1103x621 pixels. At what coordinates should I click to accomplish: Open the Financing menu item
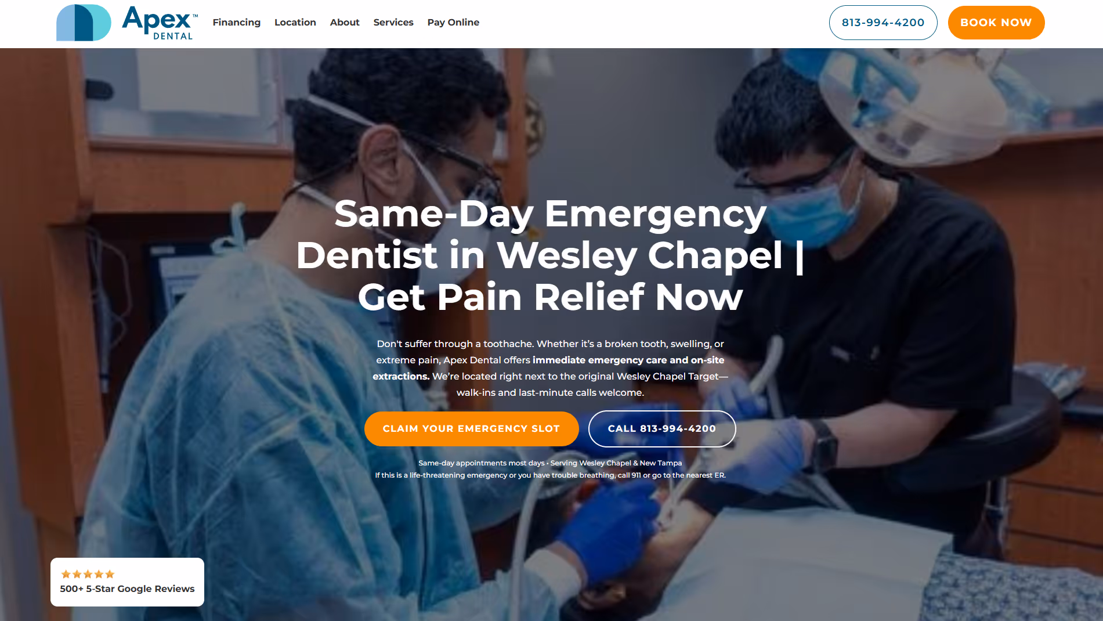tap(236, 22)
